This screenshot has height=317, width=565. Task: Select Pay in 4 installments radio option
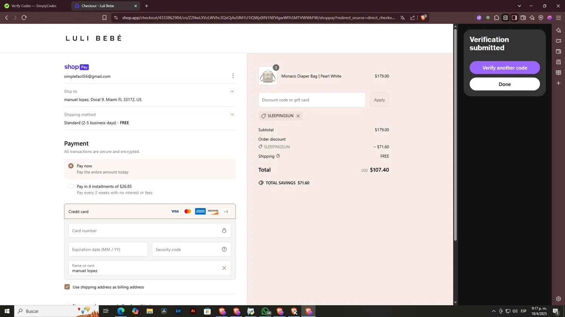coord(71,186)
